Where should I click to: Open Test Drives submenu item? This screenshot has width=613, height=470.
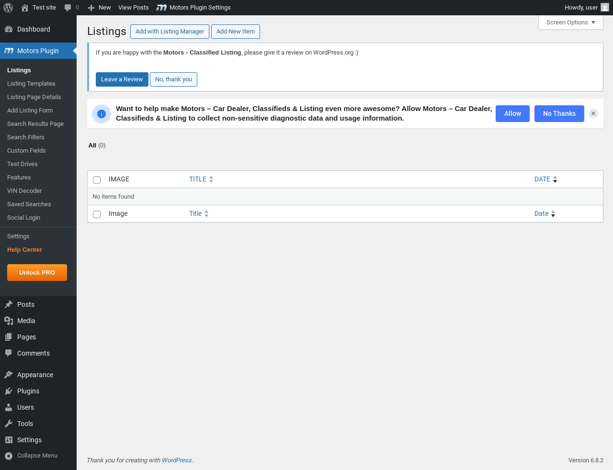point(38,164)
